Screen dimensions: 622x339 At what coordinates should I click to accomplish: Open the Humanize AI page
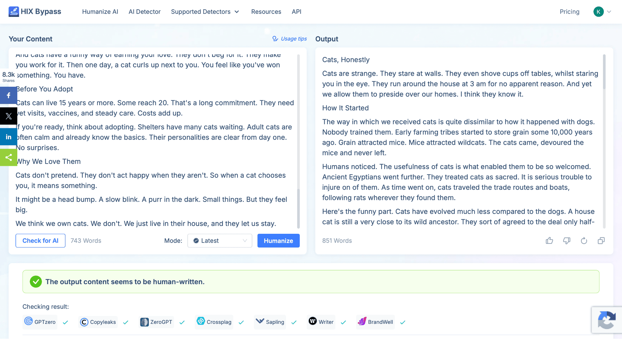[x=100, y=12]
